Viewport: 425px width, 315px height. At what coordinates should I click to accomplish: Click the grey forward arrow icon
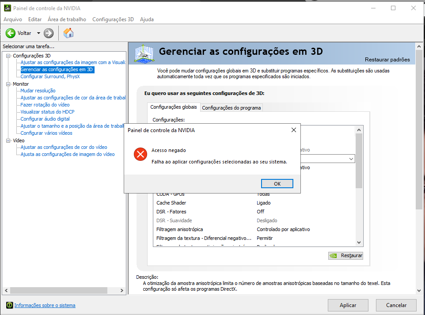pos(49,33)
